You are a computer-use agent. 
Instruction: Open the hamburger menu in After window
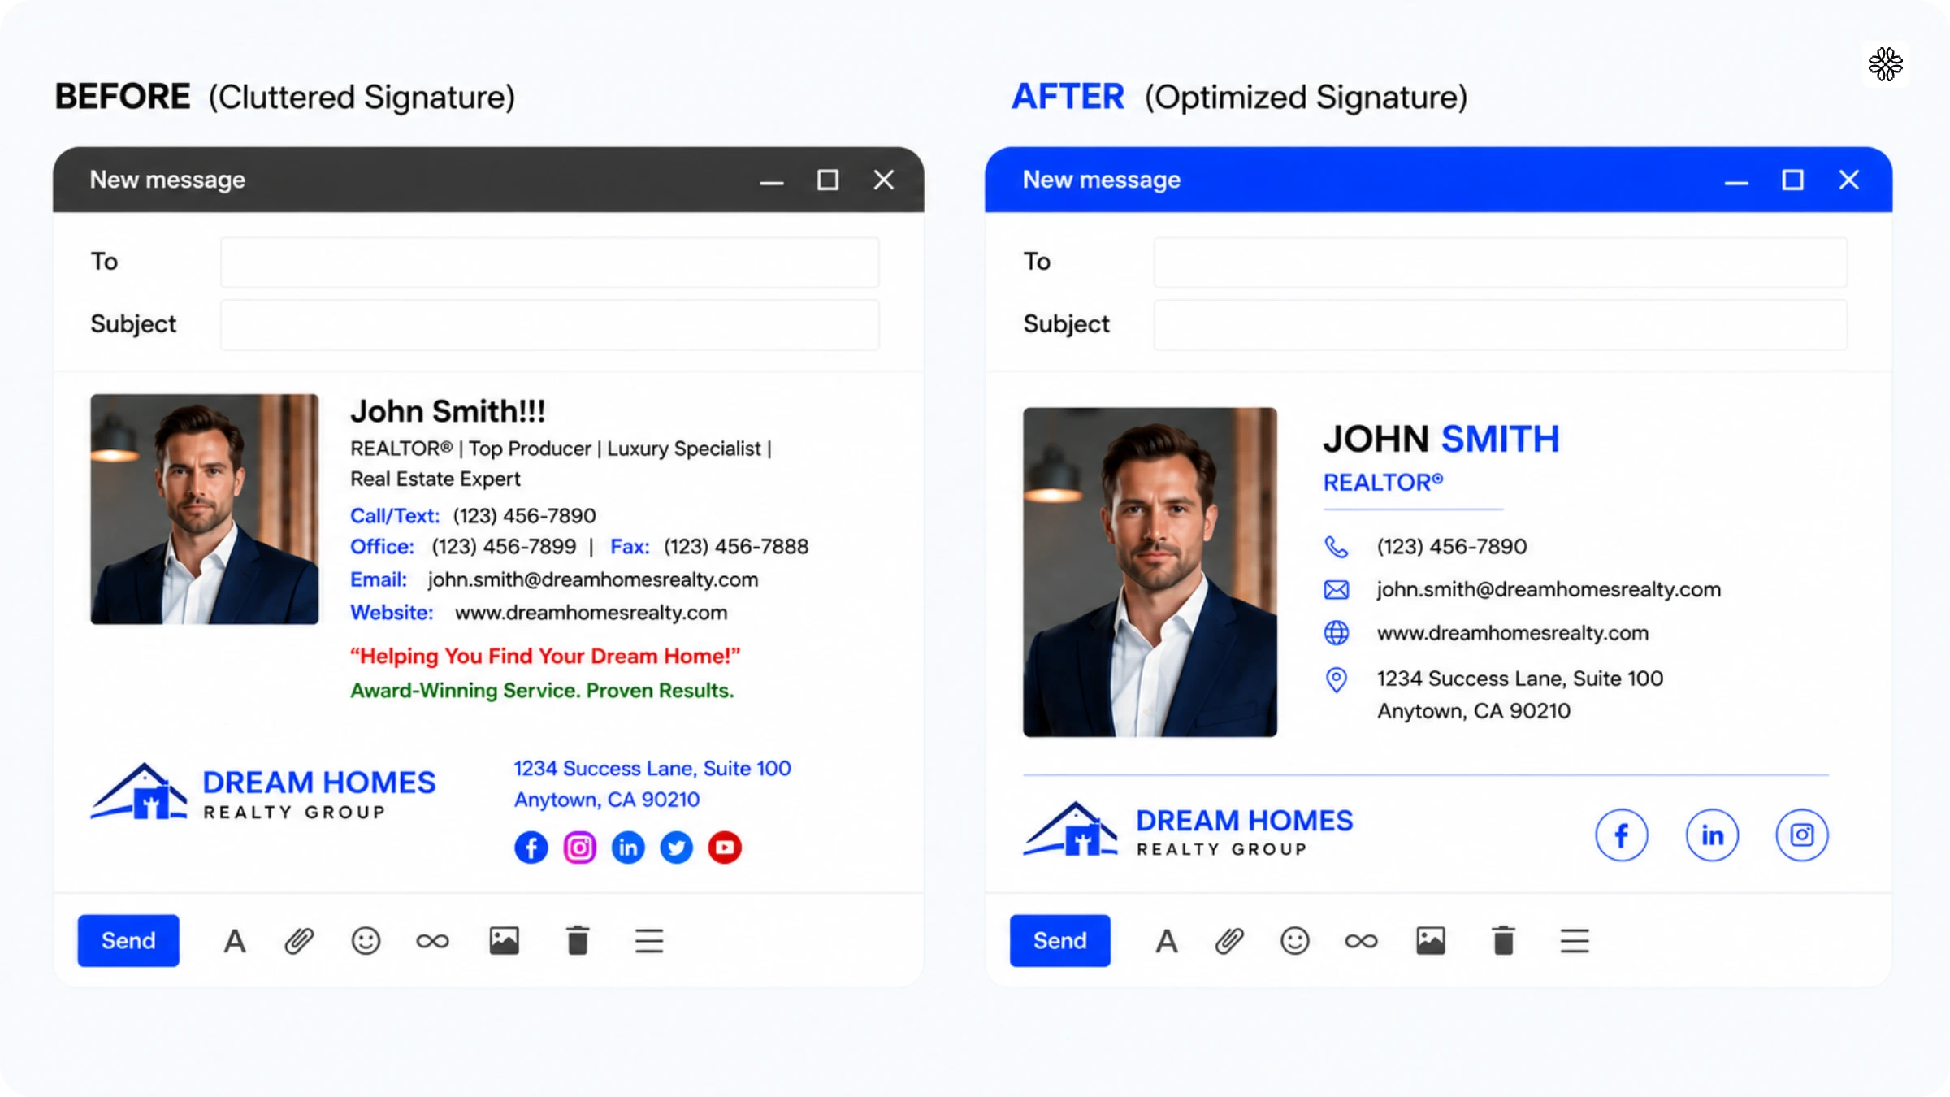tap(1575, 941)
